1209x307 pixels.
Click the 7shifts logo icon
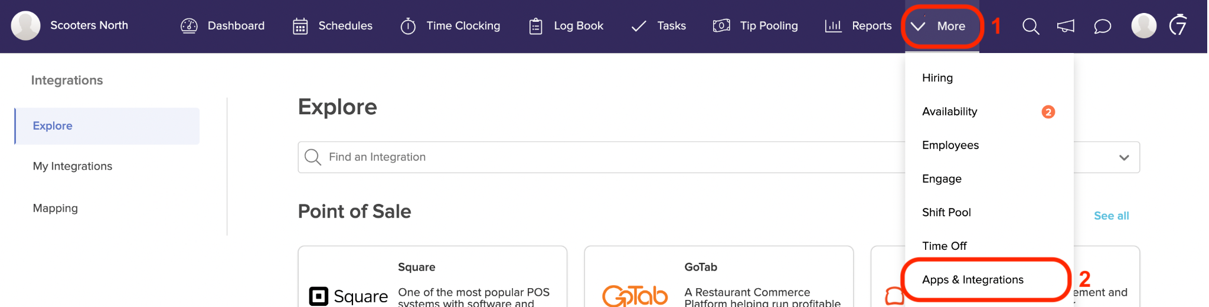point(1178,25)
